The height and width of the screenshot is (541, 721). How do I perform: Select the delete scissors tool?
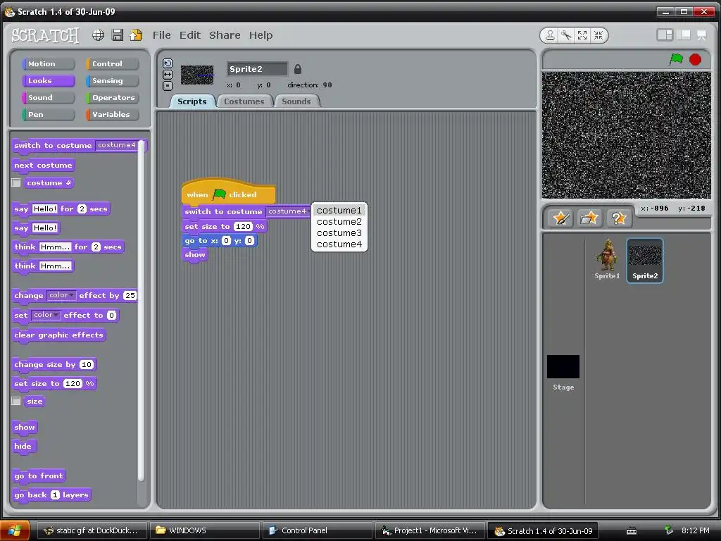click(x=566, y=35)
